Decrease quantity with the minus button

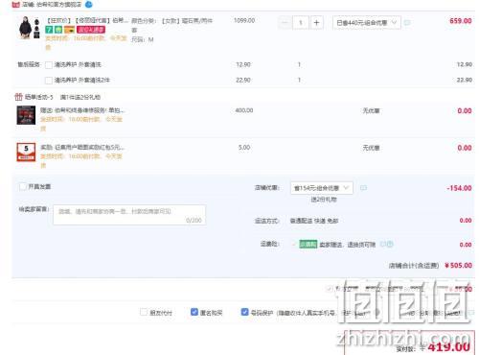click(x=285, y=23)
